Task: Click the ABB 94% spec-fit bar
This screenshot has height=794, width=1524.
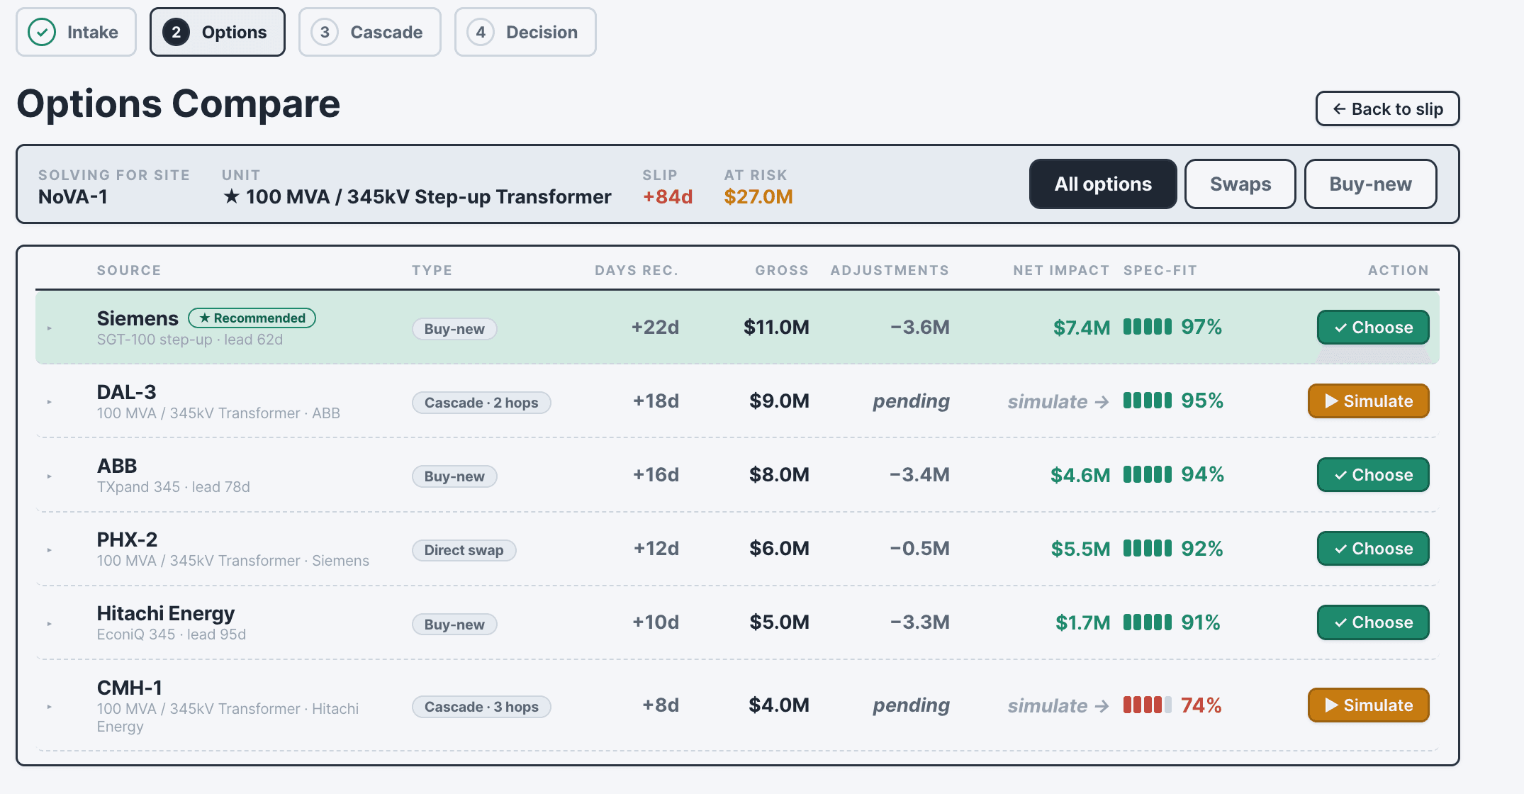Action: (1148, 474)
